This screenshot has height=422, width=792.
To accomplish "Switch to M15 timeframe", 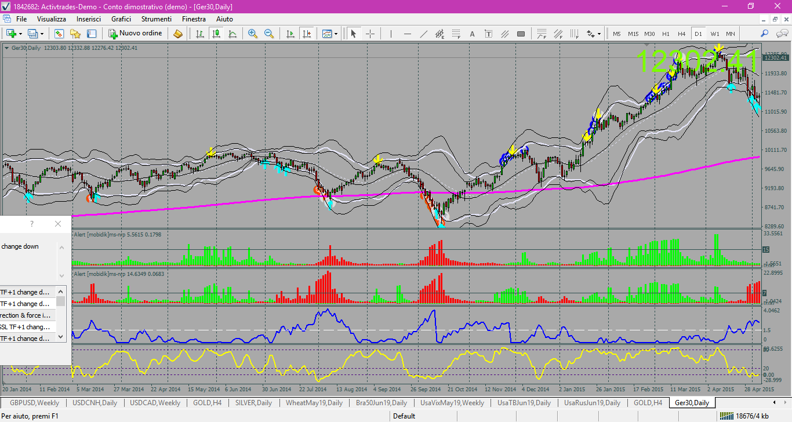I will click(x=633, y=34).
